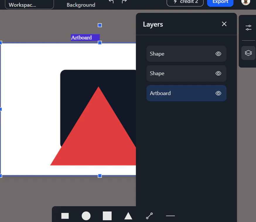Viewport: 256px width, 222px height.
Task: Open the adjustments sliders panel
Action: point(248,27)
